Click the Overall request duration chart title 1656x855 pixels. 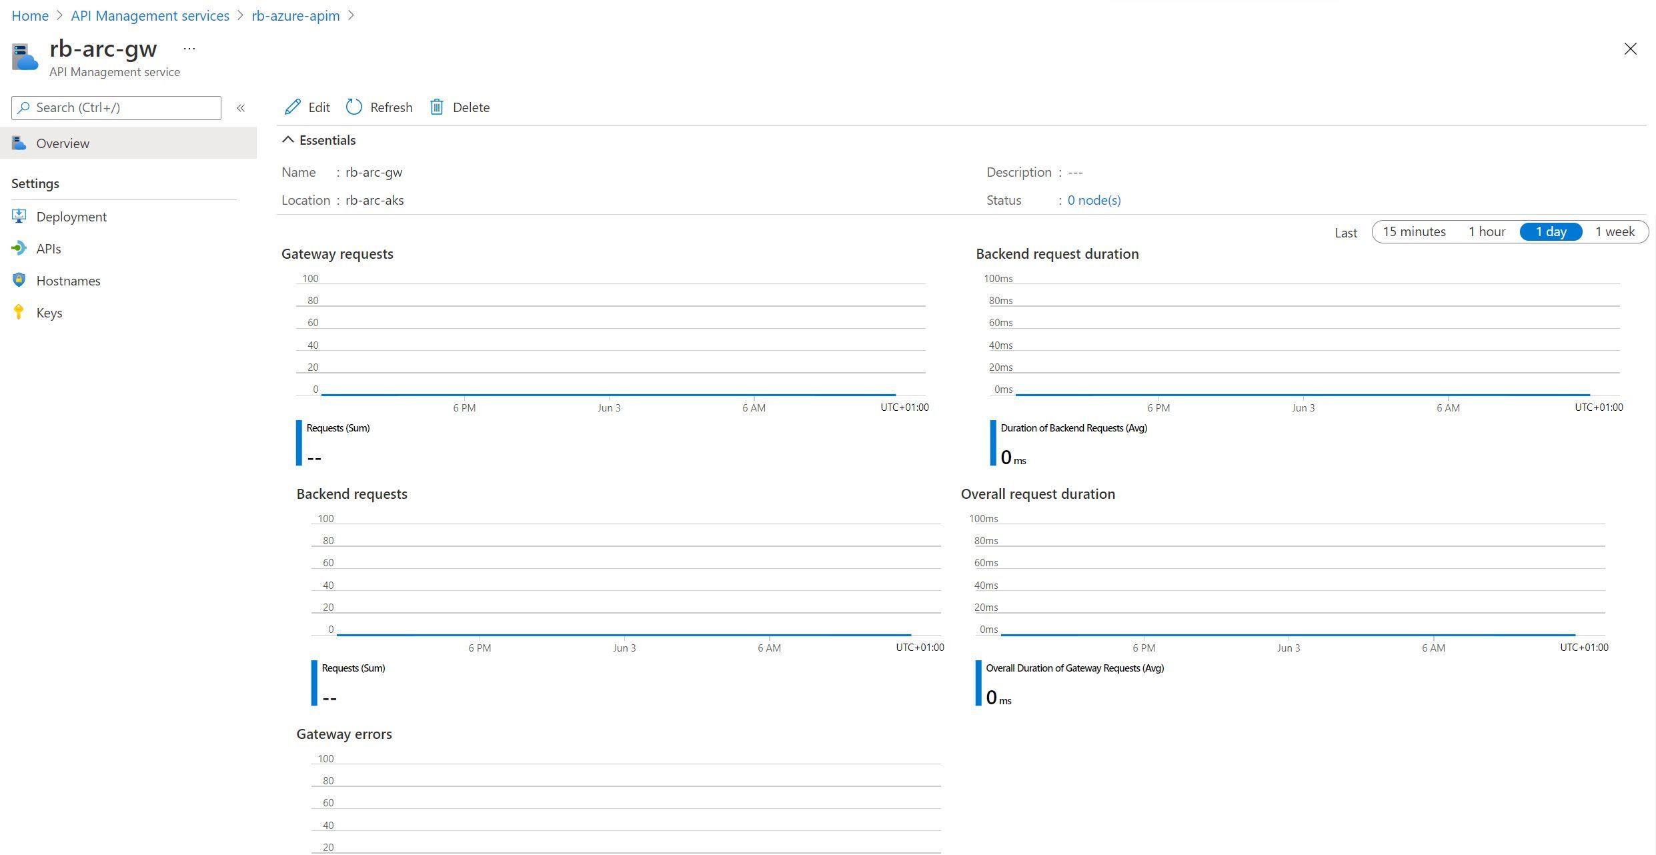1038,494
